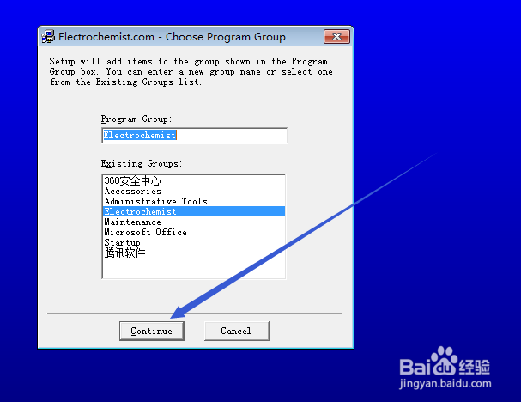Image resolution: width=521 pixels, height=402 pixels.
Task: Select Administrative Tools group
Action: tap(194, 201)
